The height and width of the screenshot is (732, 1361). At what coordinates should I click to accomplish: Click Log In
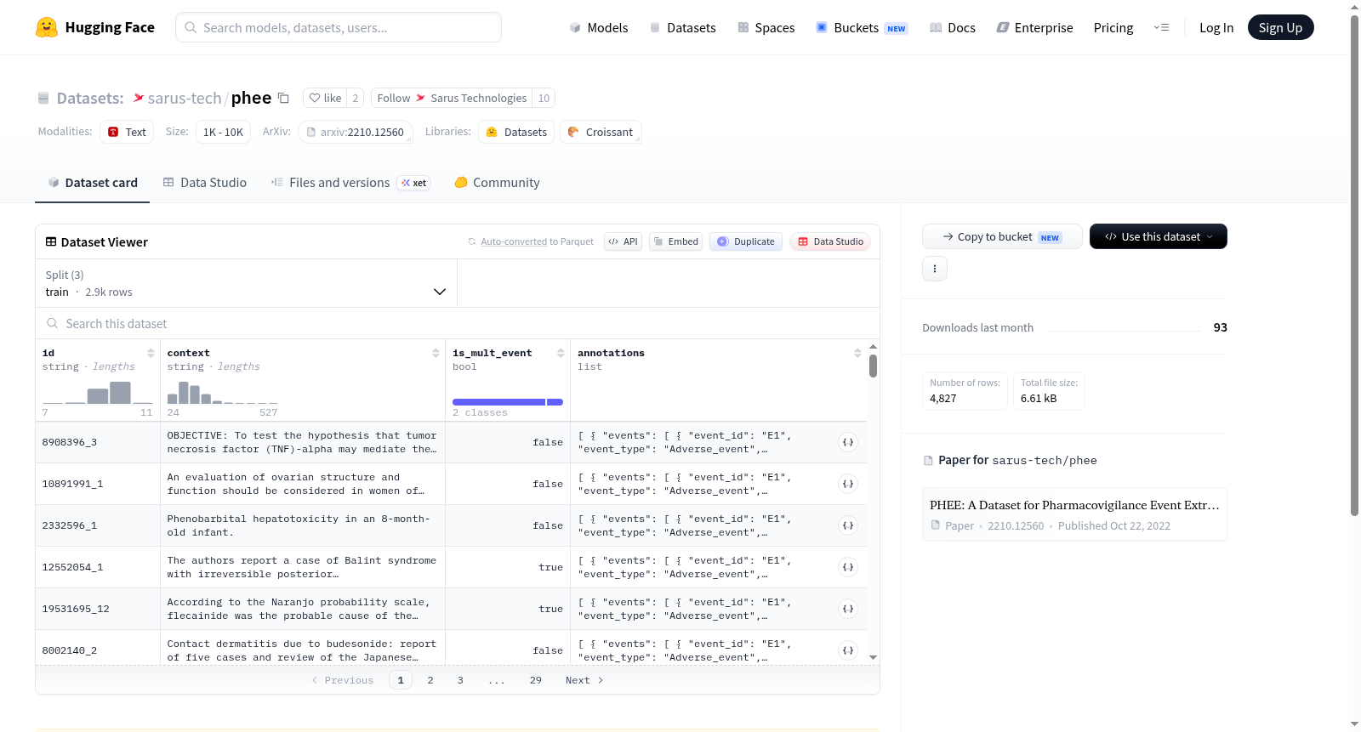[x=1216, y=28]
